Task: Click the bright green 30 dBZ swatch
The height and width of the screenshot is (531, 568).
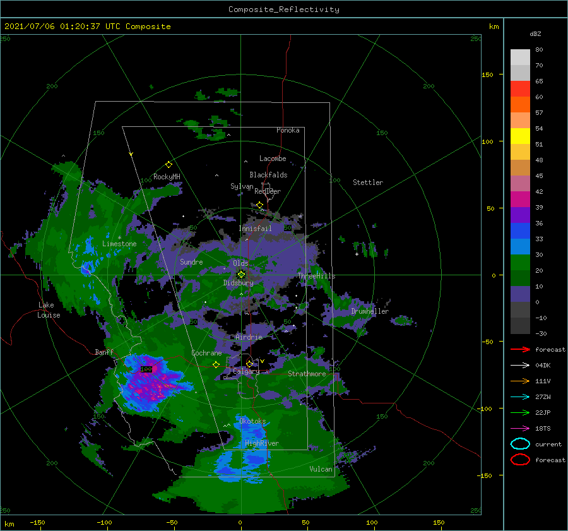Action: point(520,262)
